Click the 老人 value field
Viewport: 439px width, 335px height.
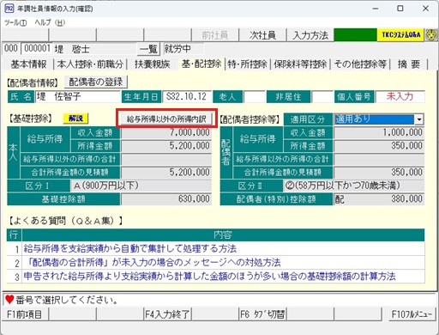click(254, 97)
